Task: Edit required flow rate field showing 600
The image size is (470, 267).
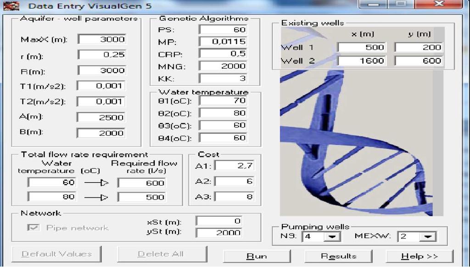Action: click(141, 183)
